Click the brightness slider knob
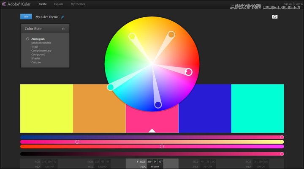The height and width of the screenshot is (169, 304). point(282,154)
